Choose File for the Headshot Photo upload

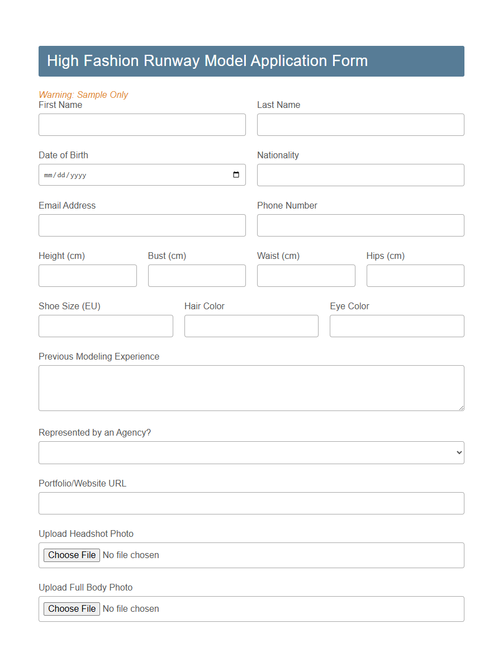[72, 555]
